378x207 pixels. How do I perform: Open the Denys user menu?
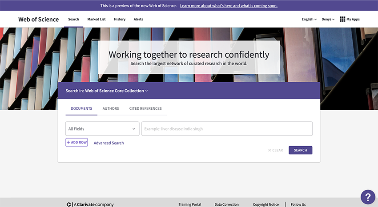[x=328, y=19]
